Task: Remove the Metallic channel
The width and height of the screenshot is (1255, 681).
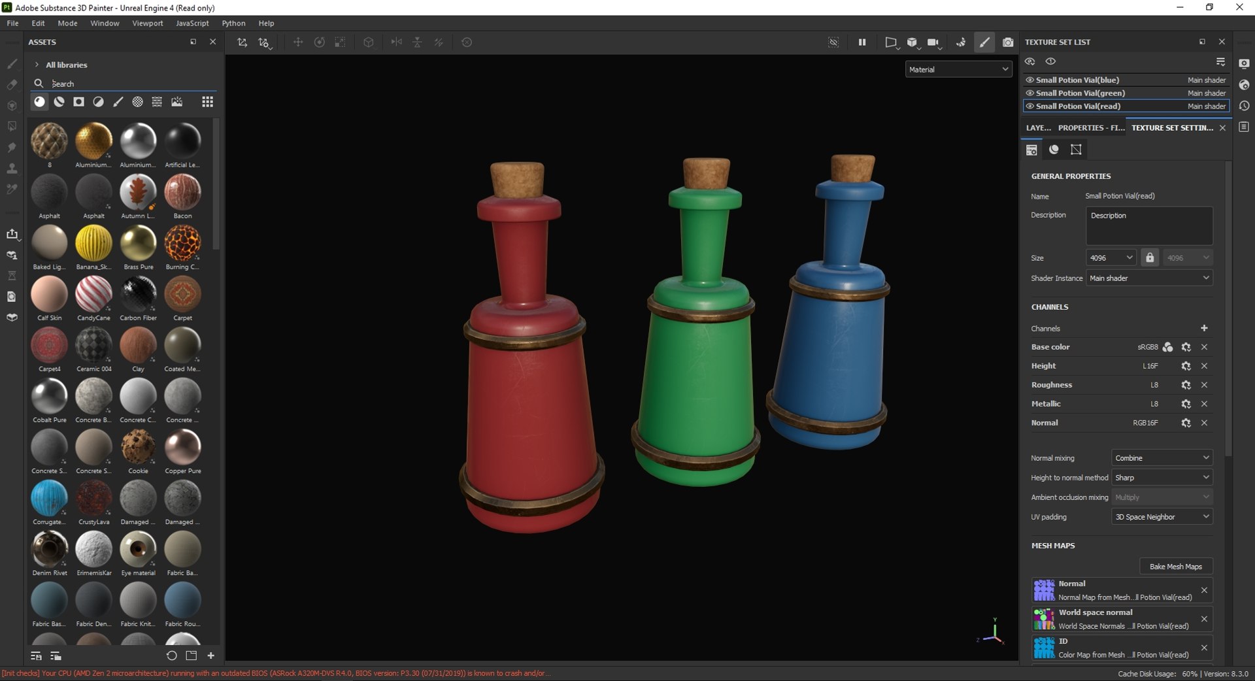Action: 1204,404
